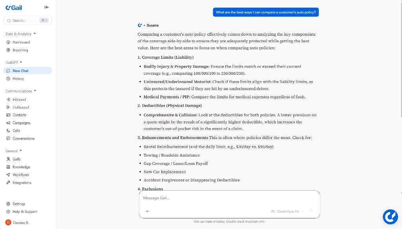Open the Workflows menu item
Screen dimensions: 402x229
click(x=21, y=175)
